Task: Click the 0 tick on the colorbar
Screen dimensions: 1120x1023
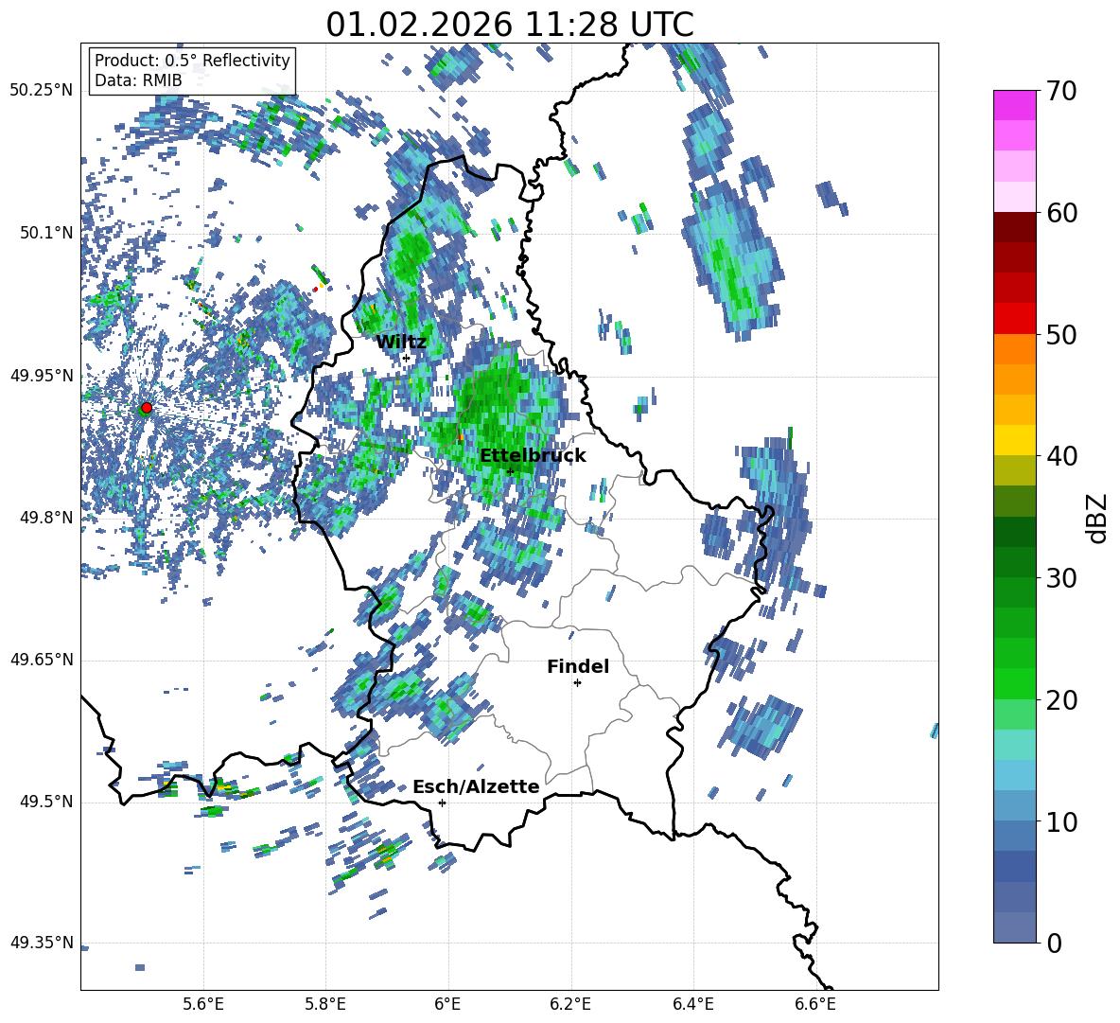Action: pos(1055,943)
